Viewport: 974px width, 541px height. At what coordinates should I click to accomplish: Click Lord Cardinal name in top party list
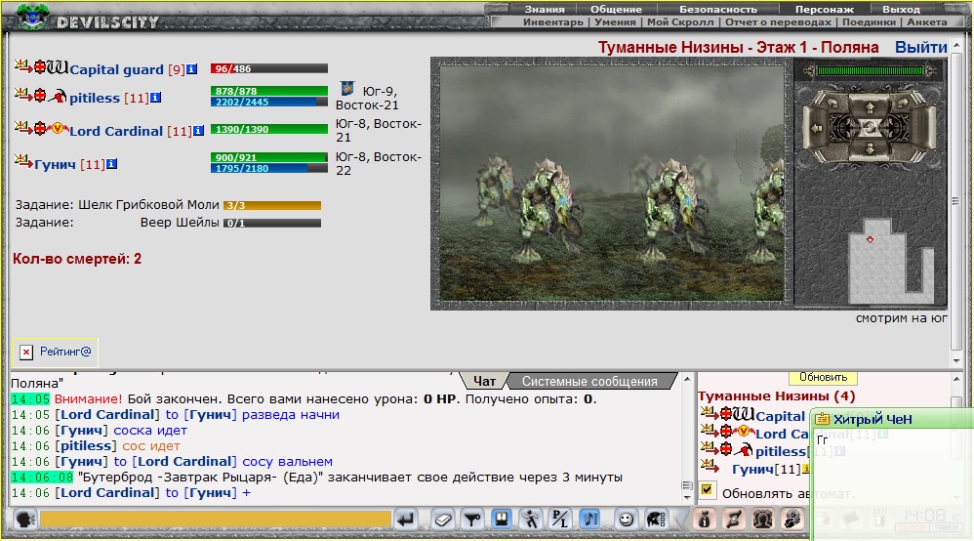116,131
